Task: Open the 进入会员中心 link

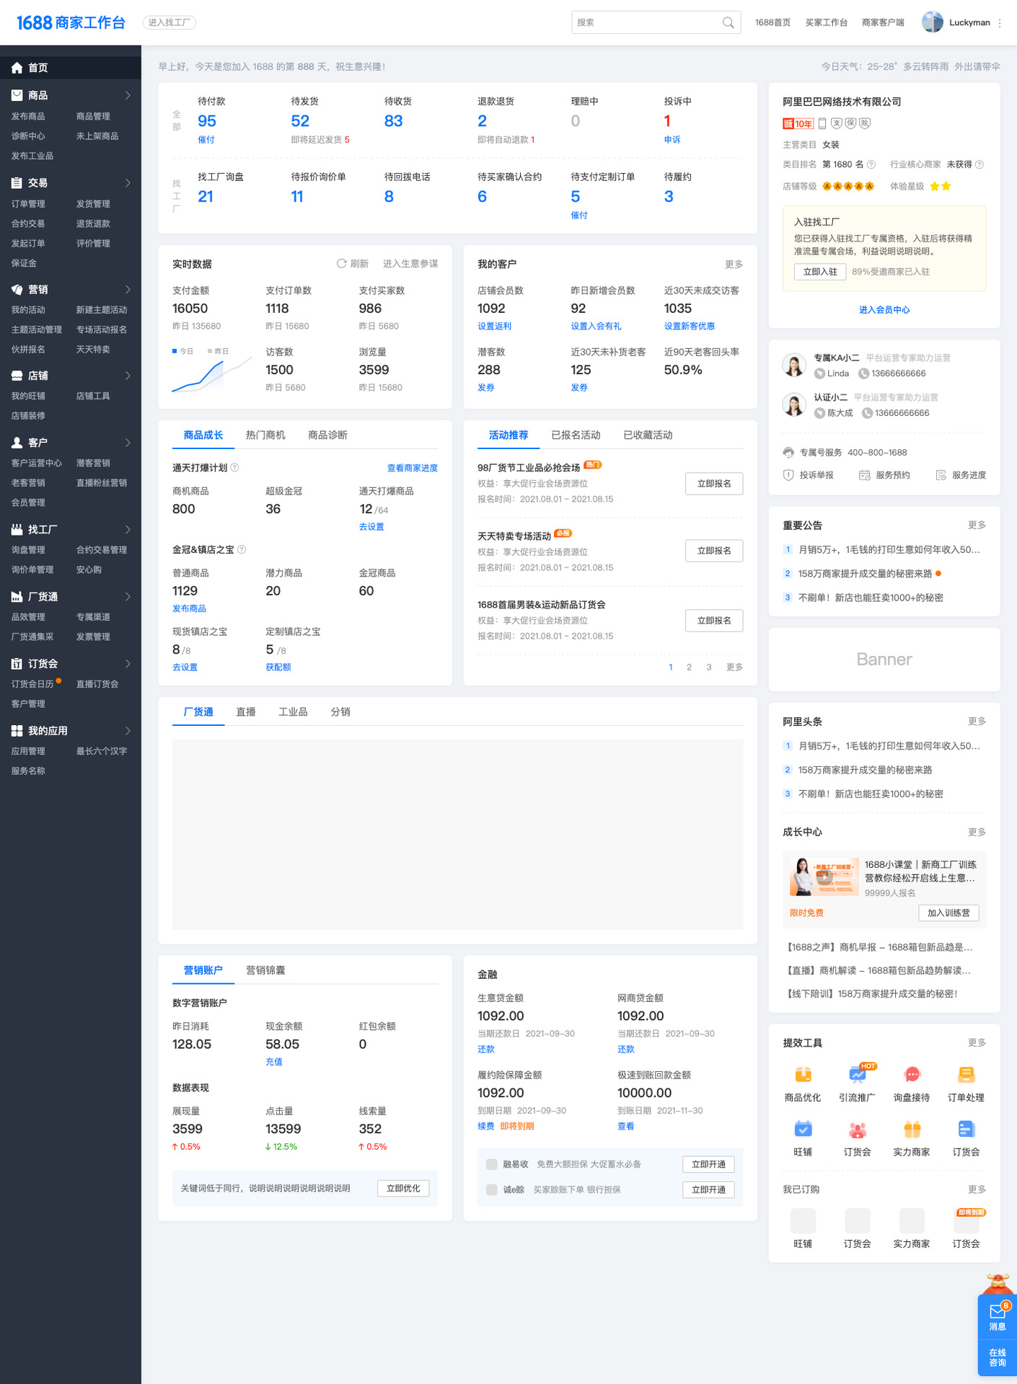Action: [x=884, y=310]
